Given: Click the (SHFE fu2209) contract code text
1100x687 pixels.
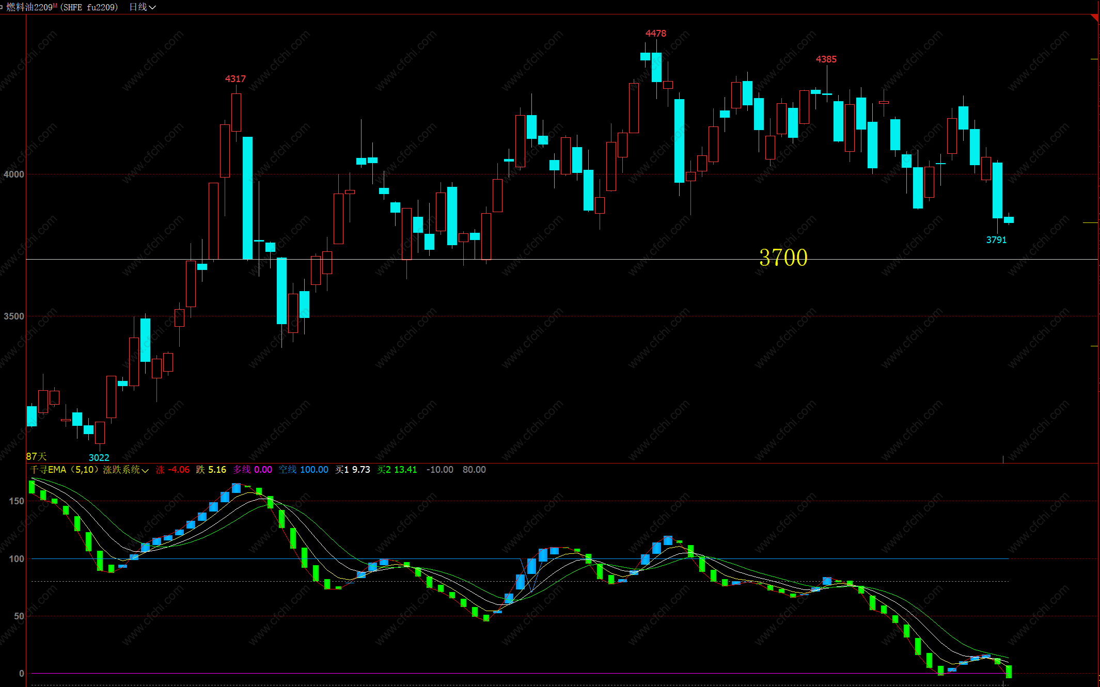Looking at the screenshot, I should tap(89, 7).
